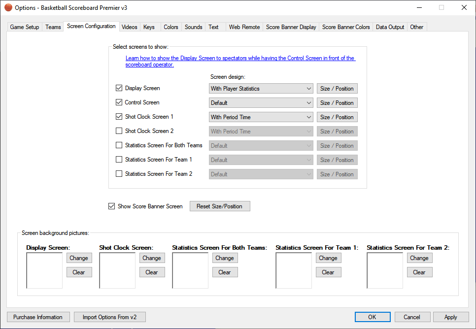Click the basketball app icon in title bar

8,8
